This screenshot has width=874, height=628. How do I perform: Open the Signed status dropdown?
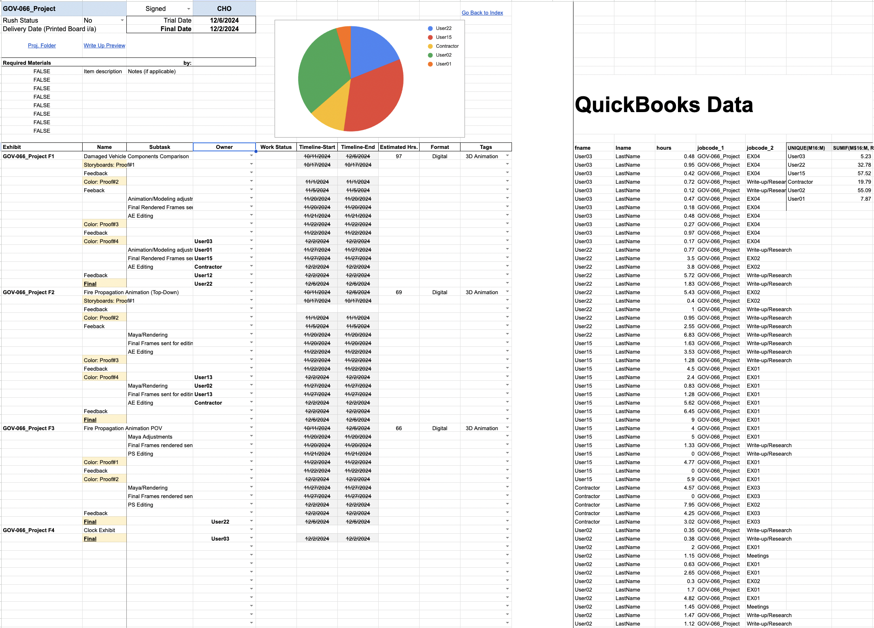click(188, 9)
